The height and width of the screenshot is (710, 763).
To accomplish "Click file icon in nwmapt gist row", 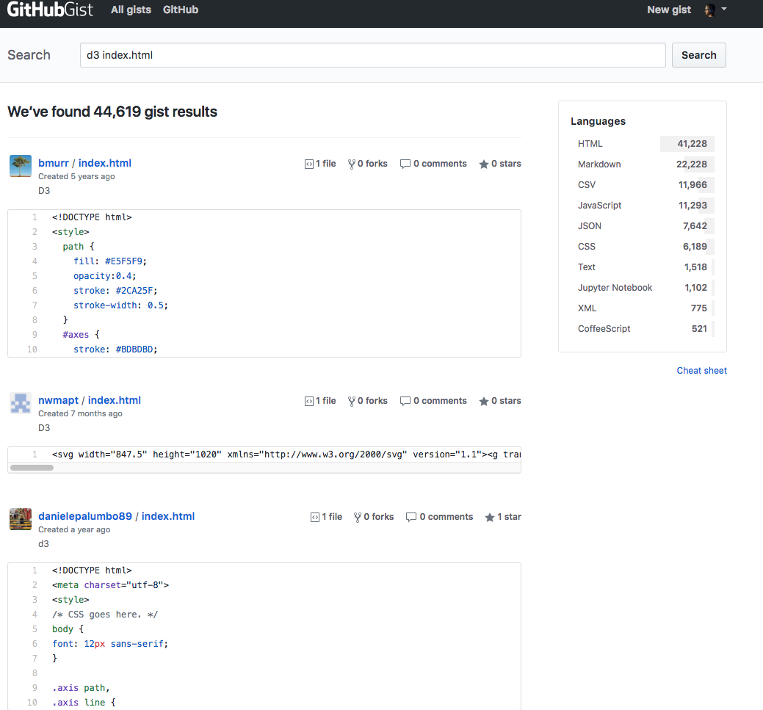I will tap(309, 401).
